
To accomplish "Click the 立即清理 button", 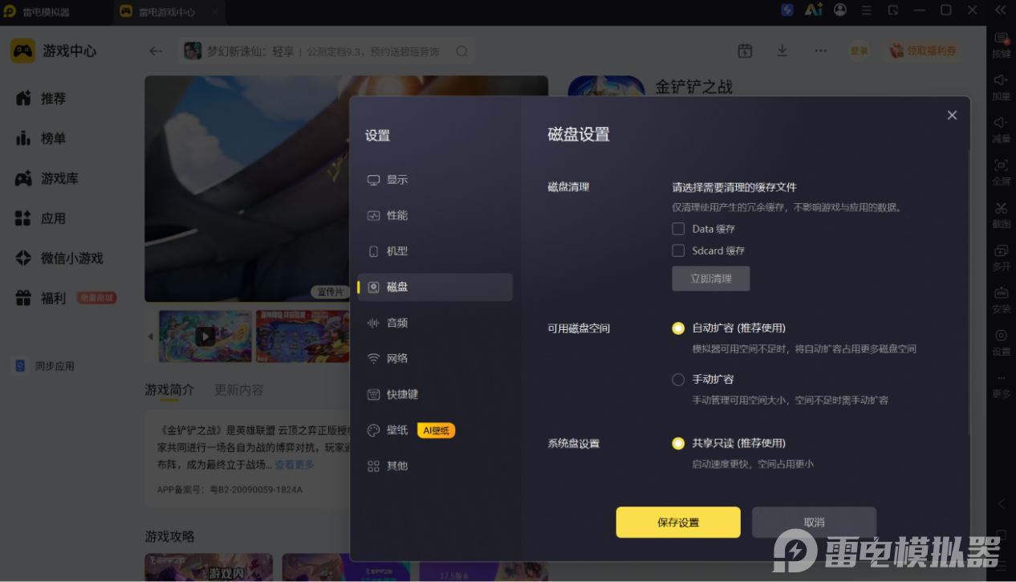I will (x=711, y=279).
